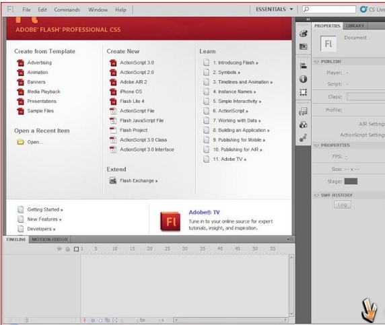Open lesson 1. Introducing Flash
The width and height of the screenshot is (385, 325).
tap(236, 63)
